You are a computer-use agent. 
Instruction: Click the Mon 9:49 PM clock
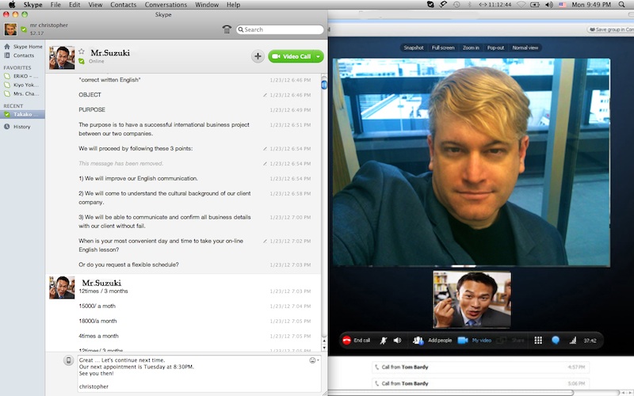tap(591, 5)
